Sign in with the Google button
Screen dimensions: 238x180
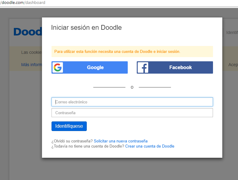click(89, 67)
